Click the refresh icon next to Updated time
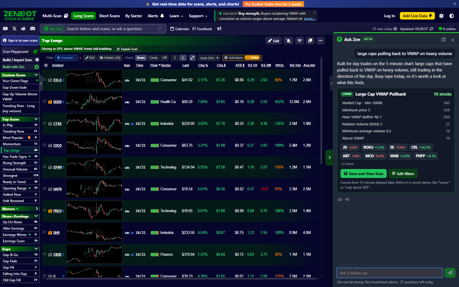Image resolution: width=459 pixels, height=287 pixels. pos(431,29)
